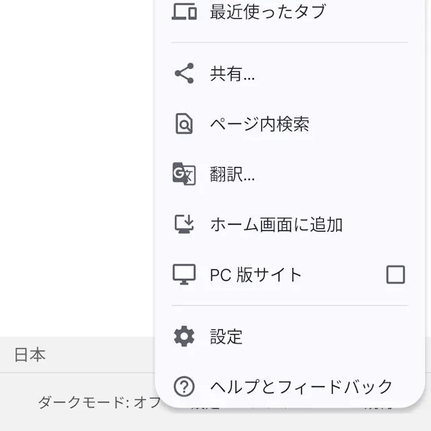Viewport: 431px width, 431px height.
Task: Enable the PC 版サイト checkbox
Action: pyautogui.click(x=395, y=274)
